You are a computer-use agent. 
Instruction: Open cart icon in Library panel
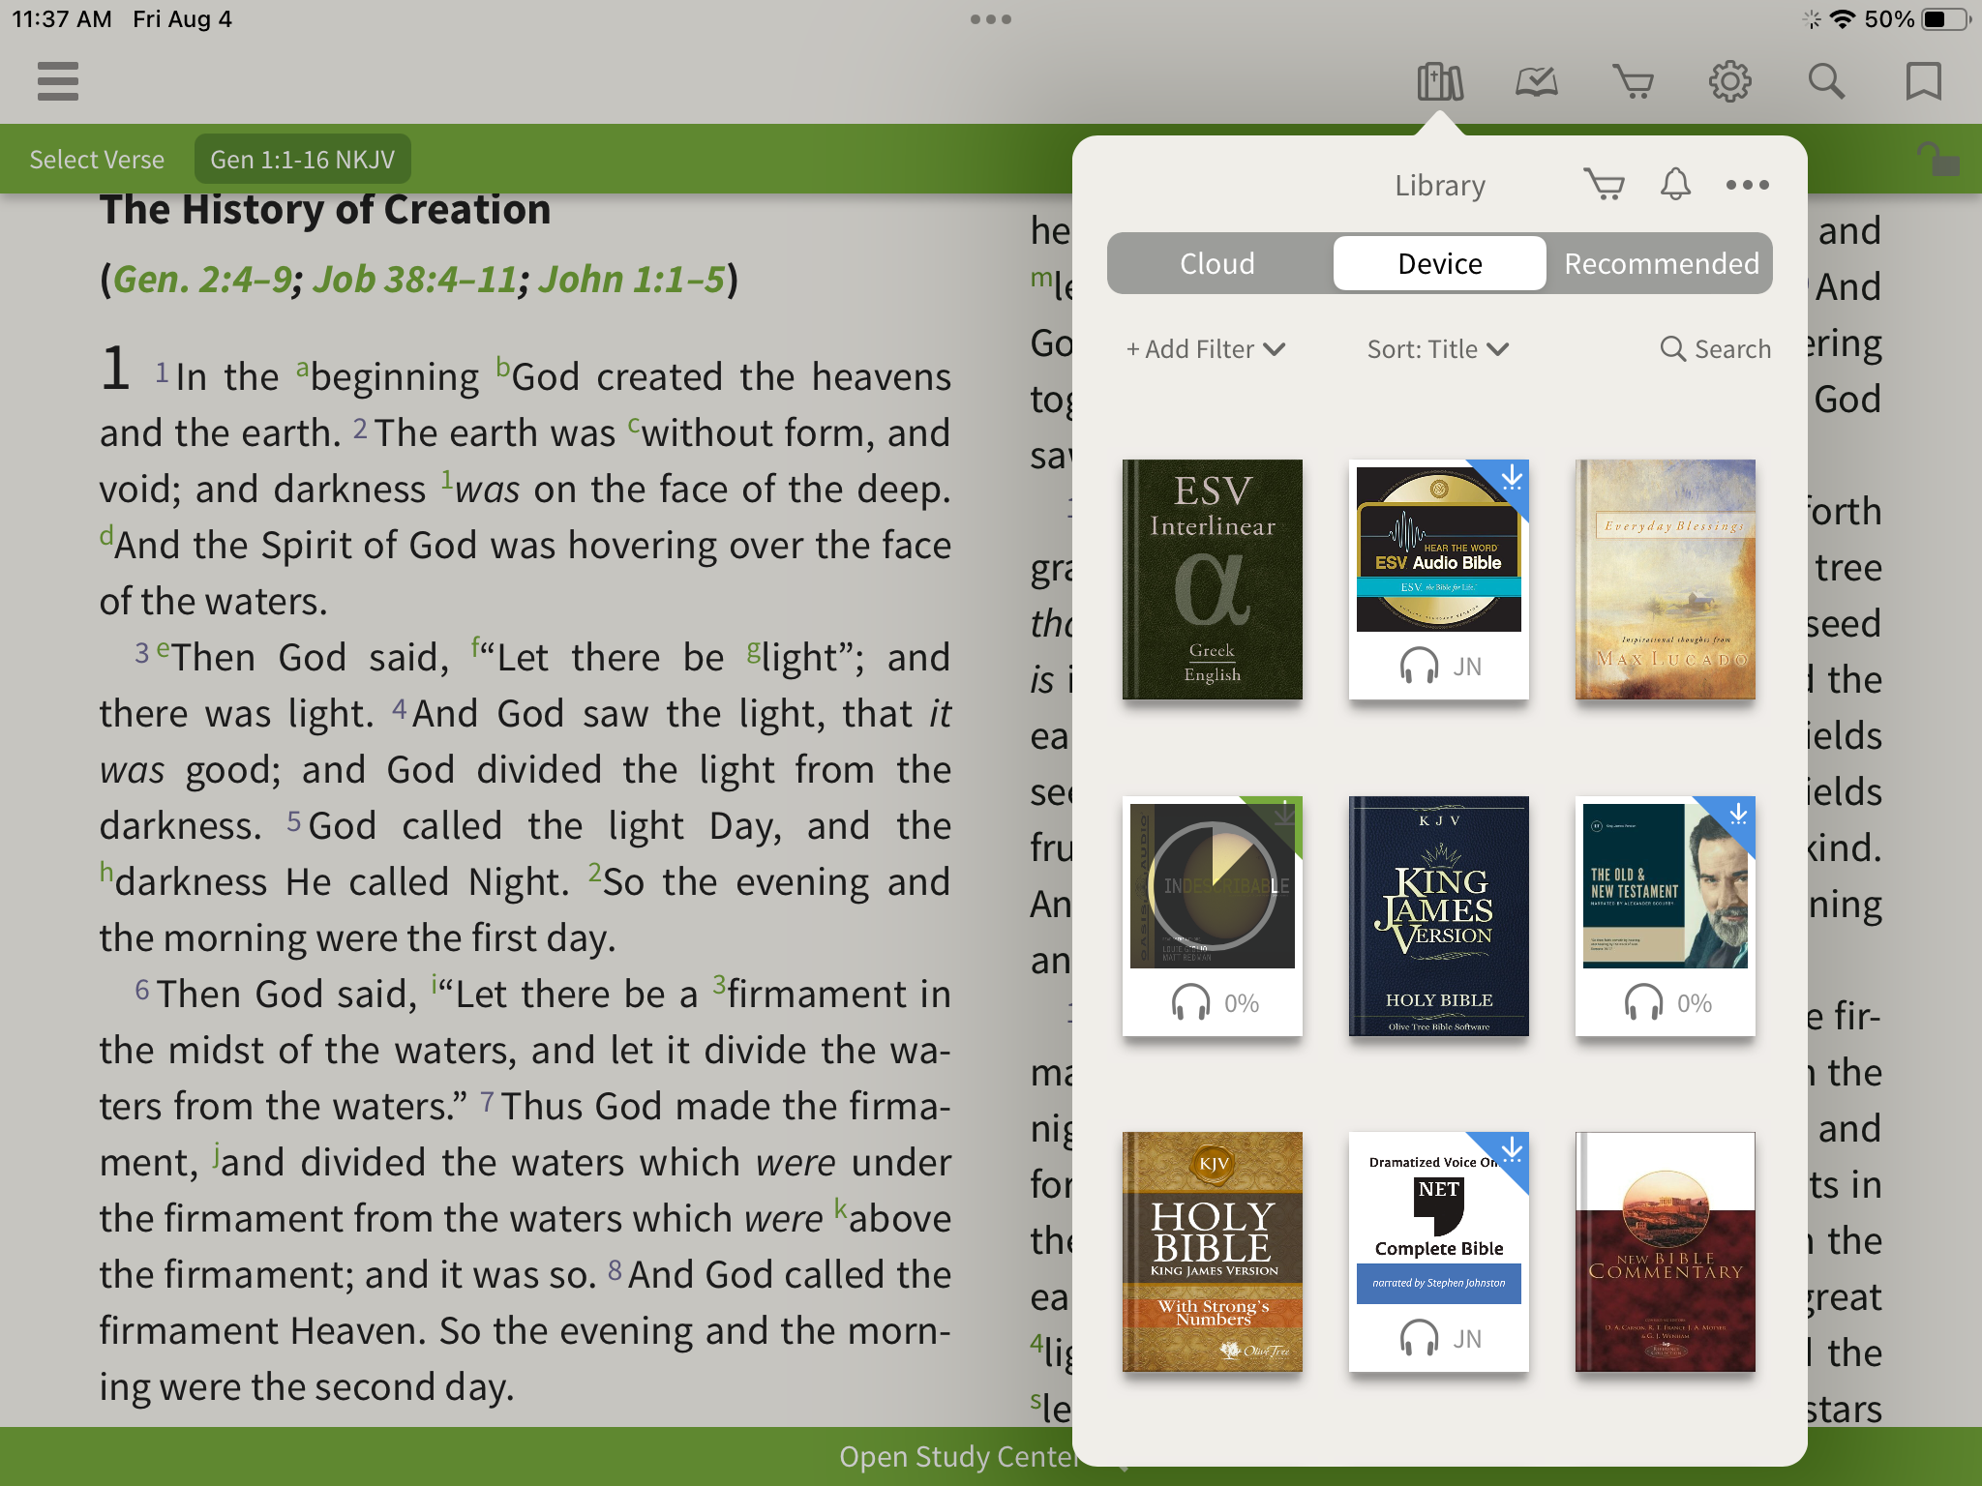pyautogui.click(x=1605, y=184)
